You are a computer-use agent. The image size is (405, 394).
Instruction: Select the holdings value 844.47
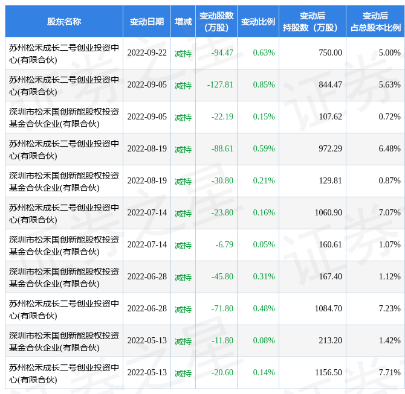(x=330, y=85)
